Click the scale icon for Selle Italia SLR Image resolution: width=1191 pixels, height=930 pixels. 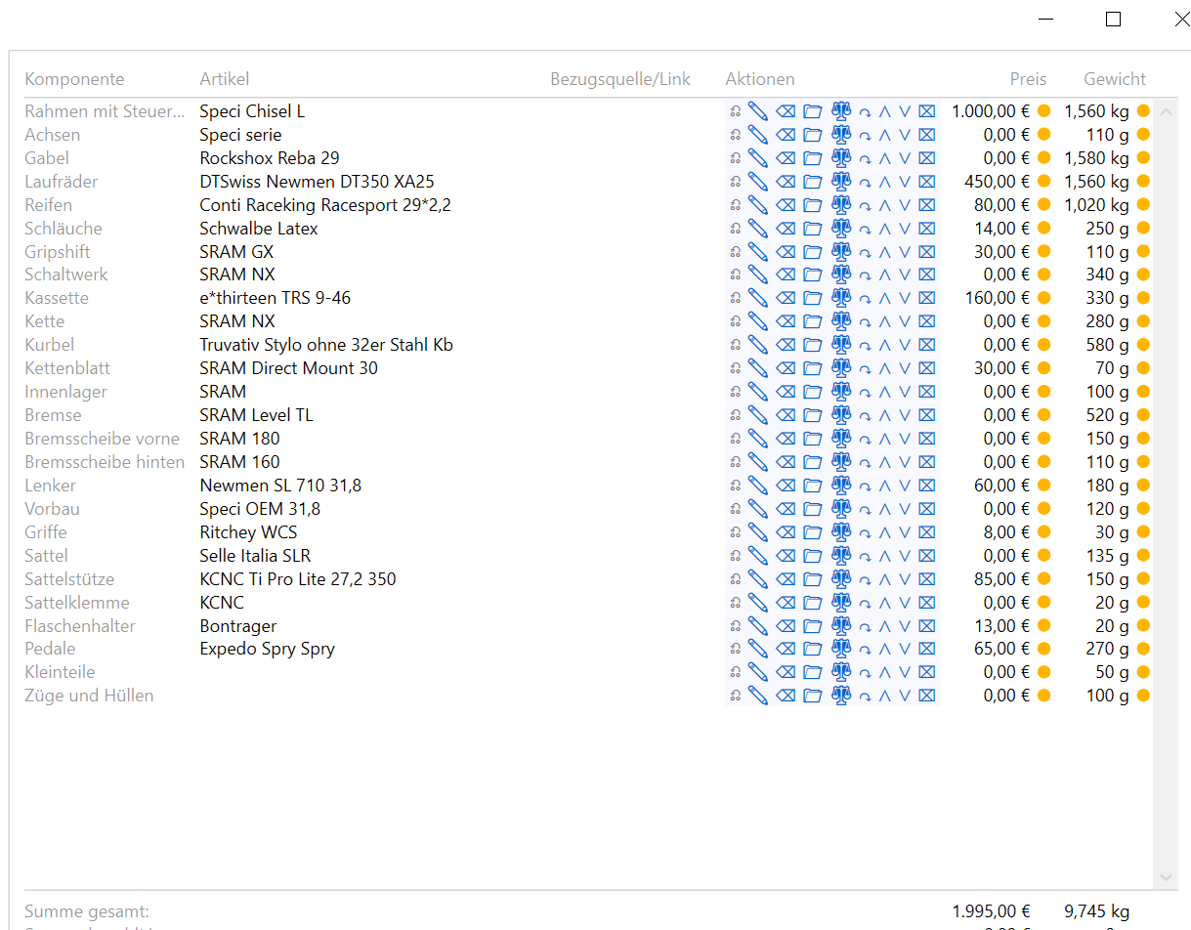pos(841,556)
